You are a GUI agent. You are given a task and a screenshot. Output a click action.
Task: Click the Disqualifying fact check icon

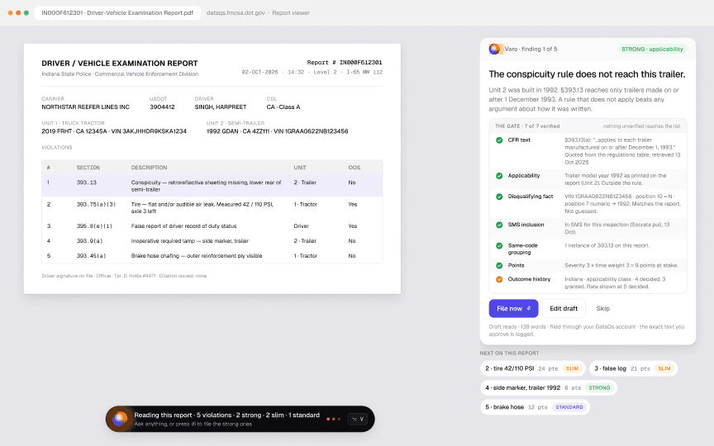[499, 197]
